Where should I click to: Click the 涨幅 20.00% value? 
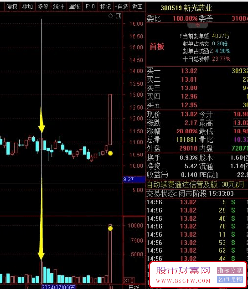186,131
